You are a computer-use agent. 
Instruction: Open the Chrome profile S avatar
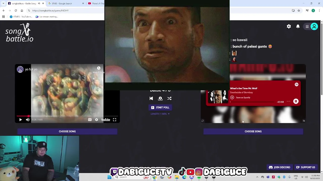313,11
